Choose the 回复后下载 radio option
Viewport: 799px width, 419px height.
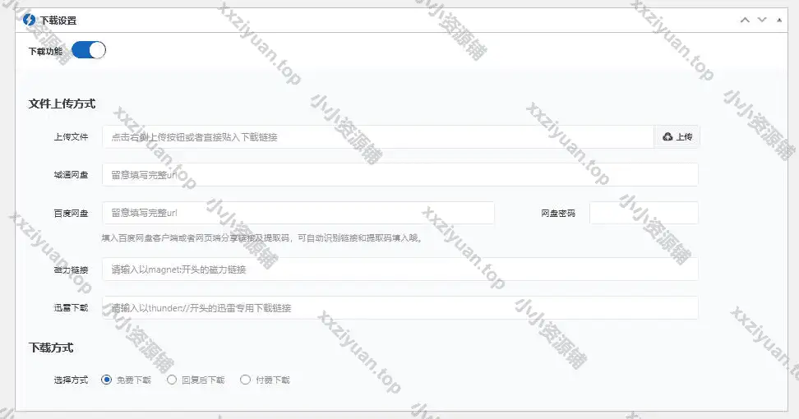(172, 380)
